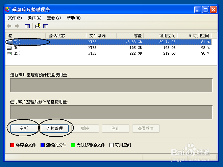Viewport: 223px width, 167px height.
Task: Click the white 可用空间 legend swatch
Action: coord(111,145)
